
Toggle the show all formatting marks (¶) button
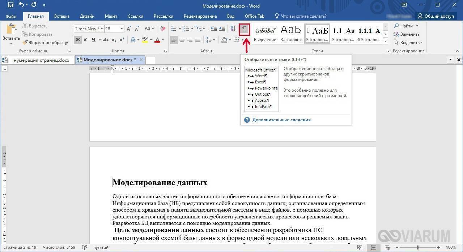pos(245,29)
